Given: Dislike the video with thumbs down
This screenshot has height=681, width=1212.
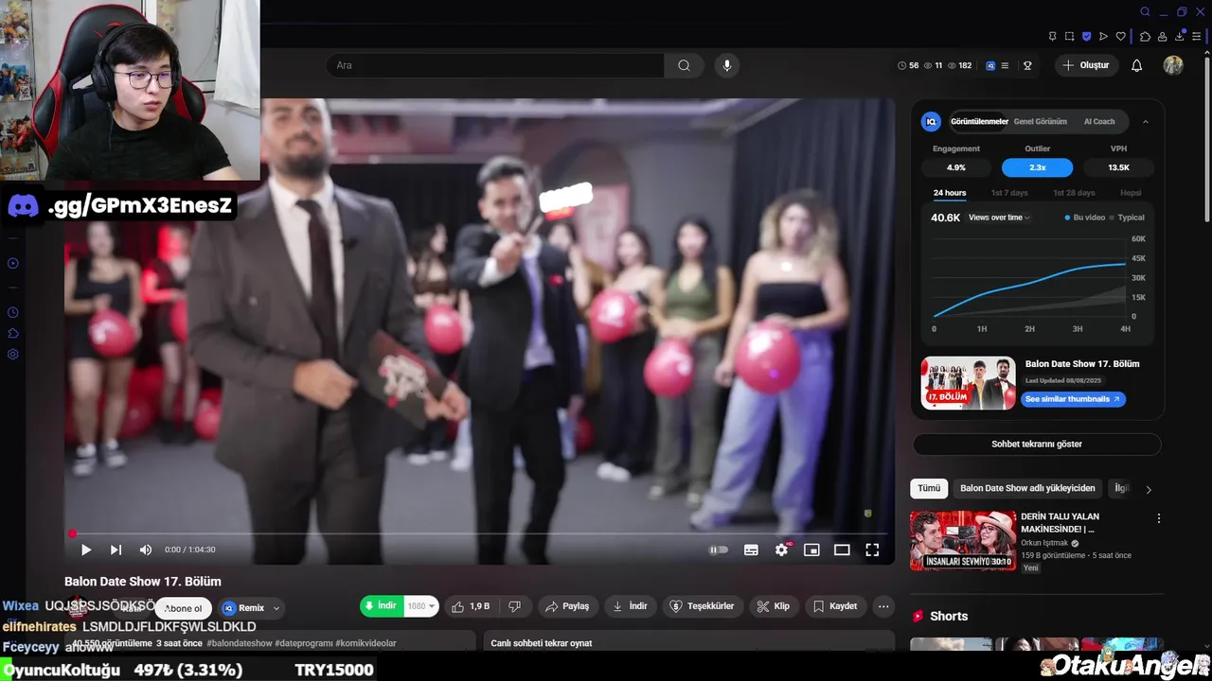Looking at the screenshot, I should (x=515, y=606).
